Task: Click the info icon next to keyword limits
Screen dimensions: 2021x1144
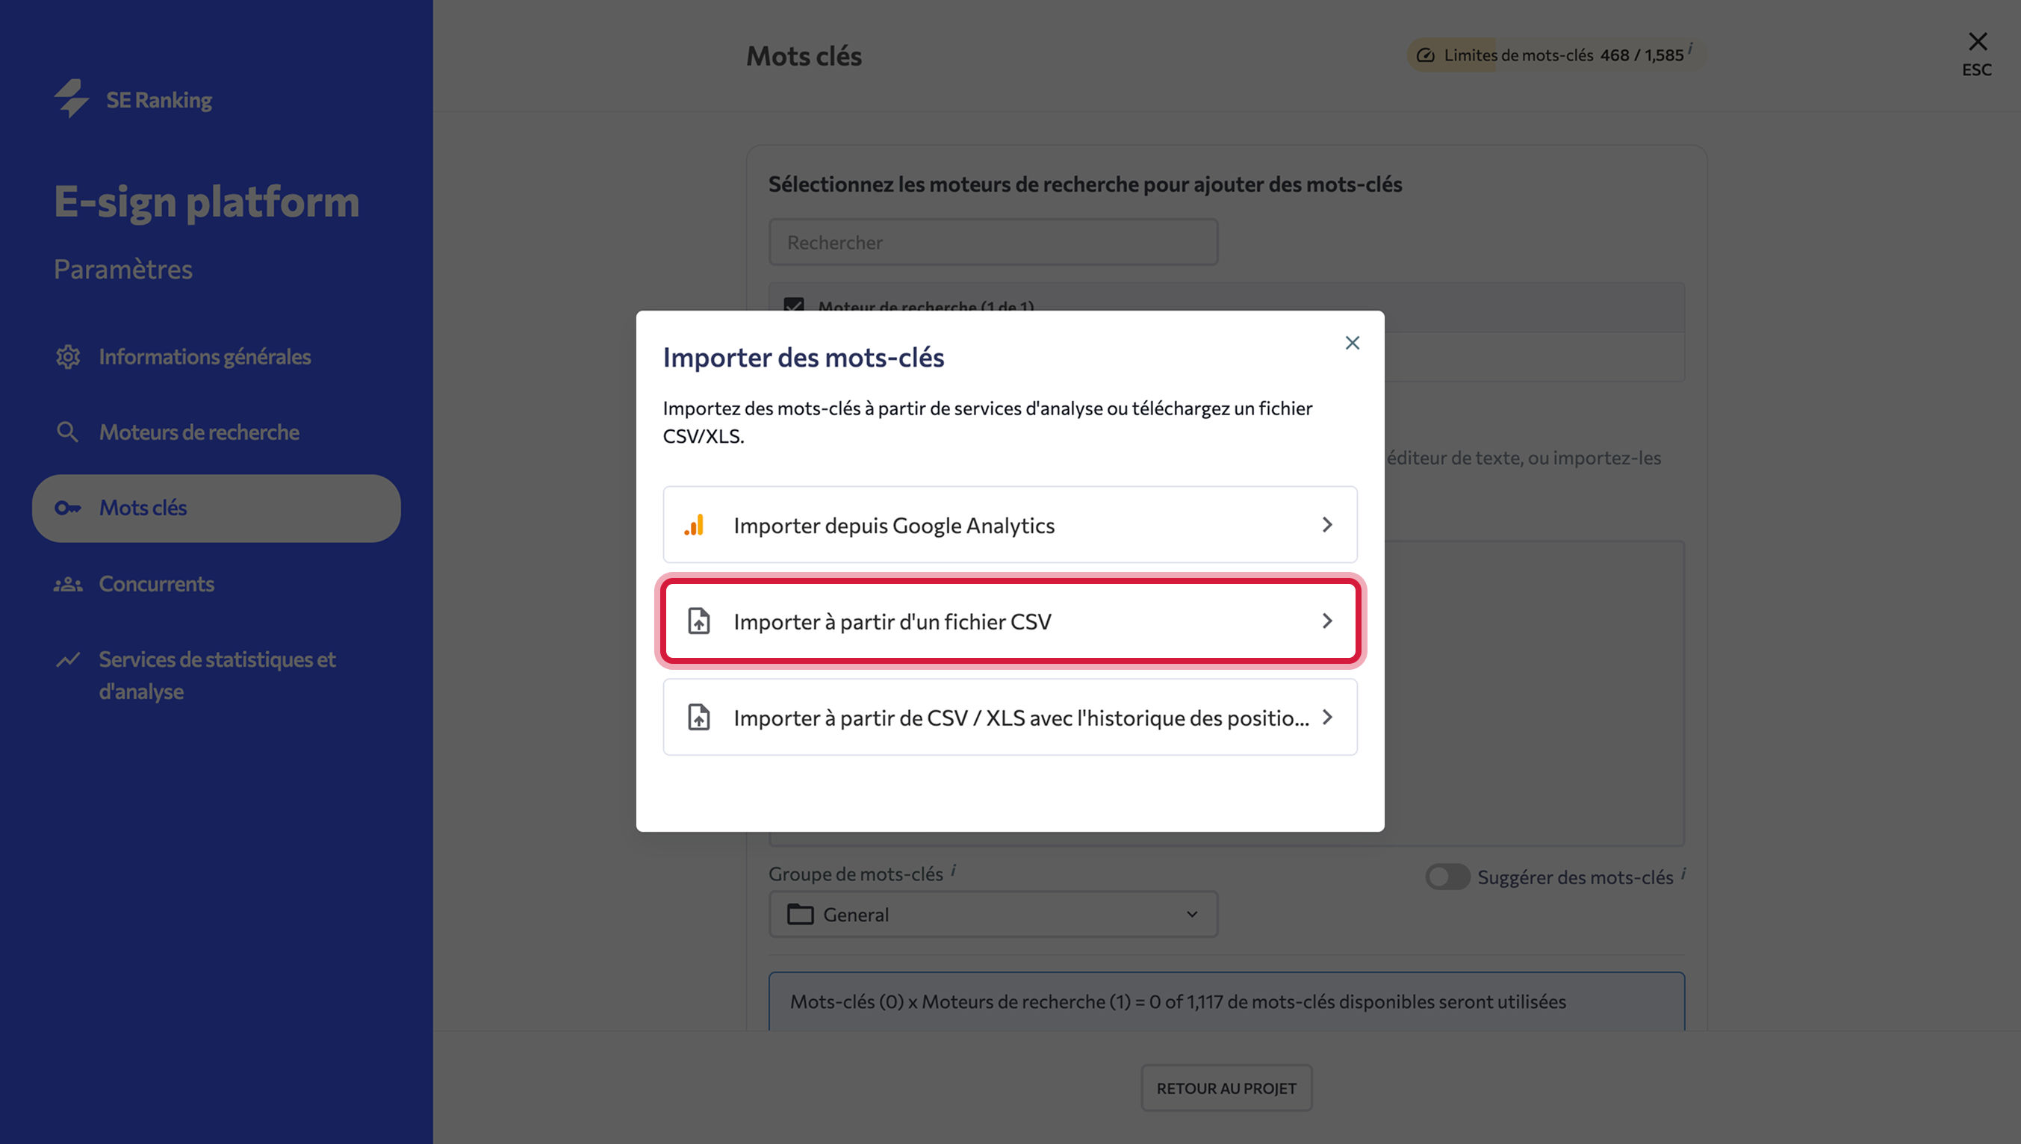Action: point(1690,49)
